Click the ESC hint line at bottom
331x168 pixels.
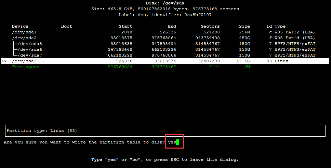(x=165, y=159)
